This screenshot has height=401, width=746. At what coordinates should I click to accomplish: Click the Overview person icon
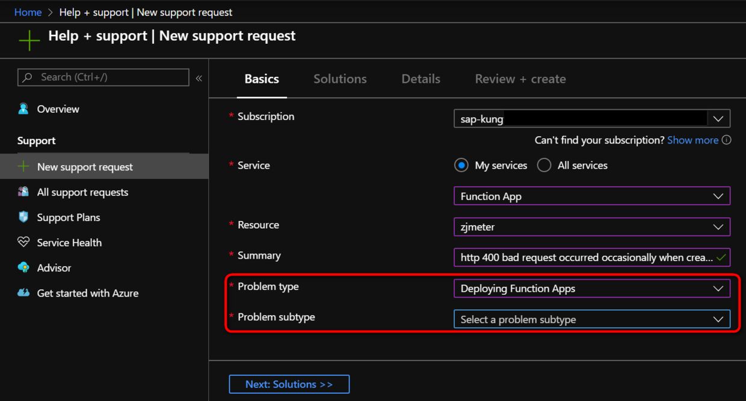click(x=23, y=109)
